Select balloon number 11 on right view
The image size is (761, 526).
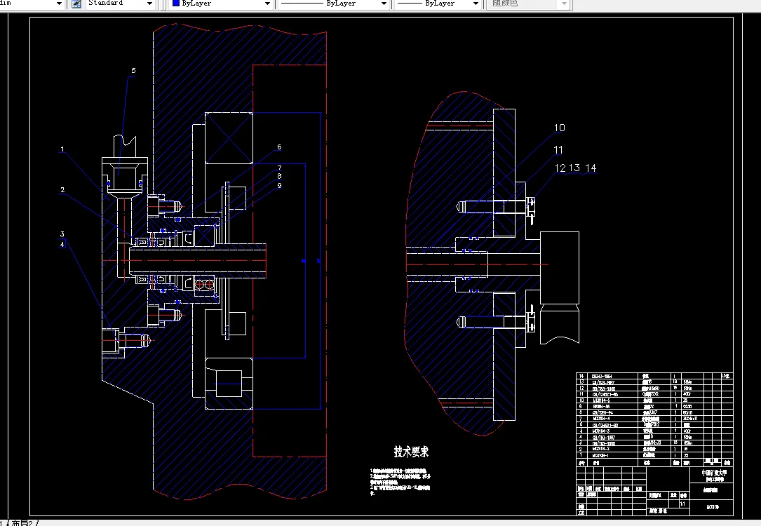558,150
